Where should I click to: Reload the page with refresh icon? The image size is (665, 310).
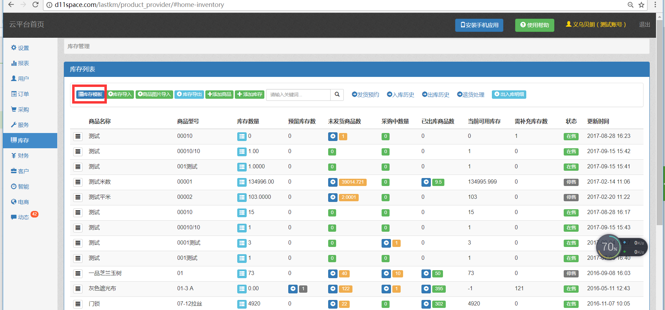35,5
